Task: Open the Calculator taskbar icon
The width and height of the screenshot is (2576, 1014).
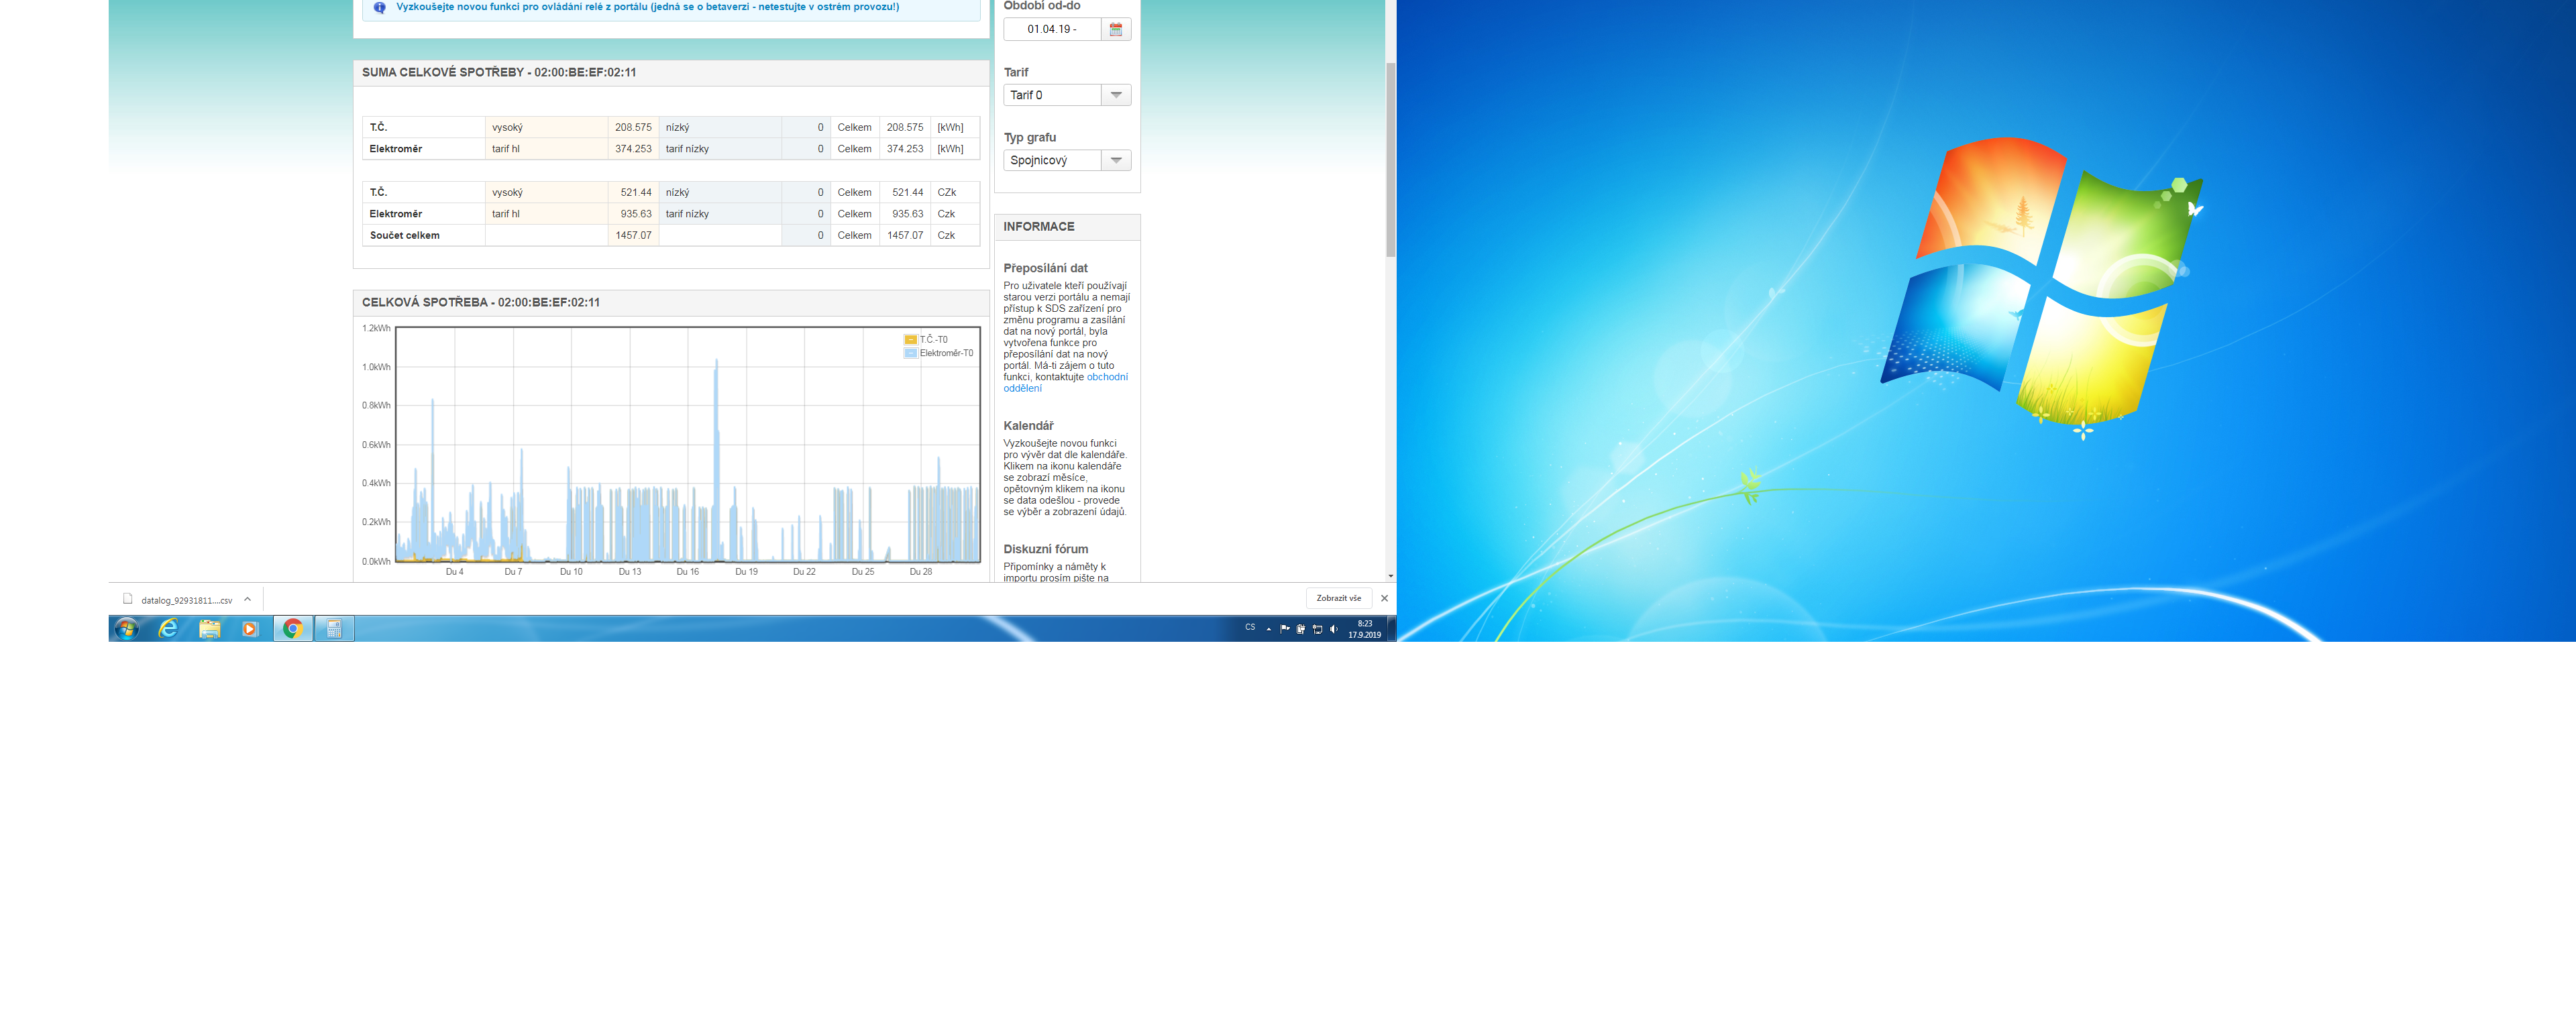Action: click(x=334, y=628)
